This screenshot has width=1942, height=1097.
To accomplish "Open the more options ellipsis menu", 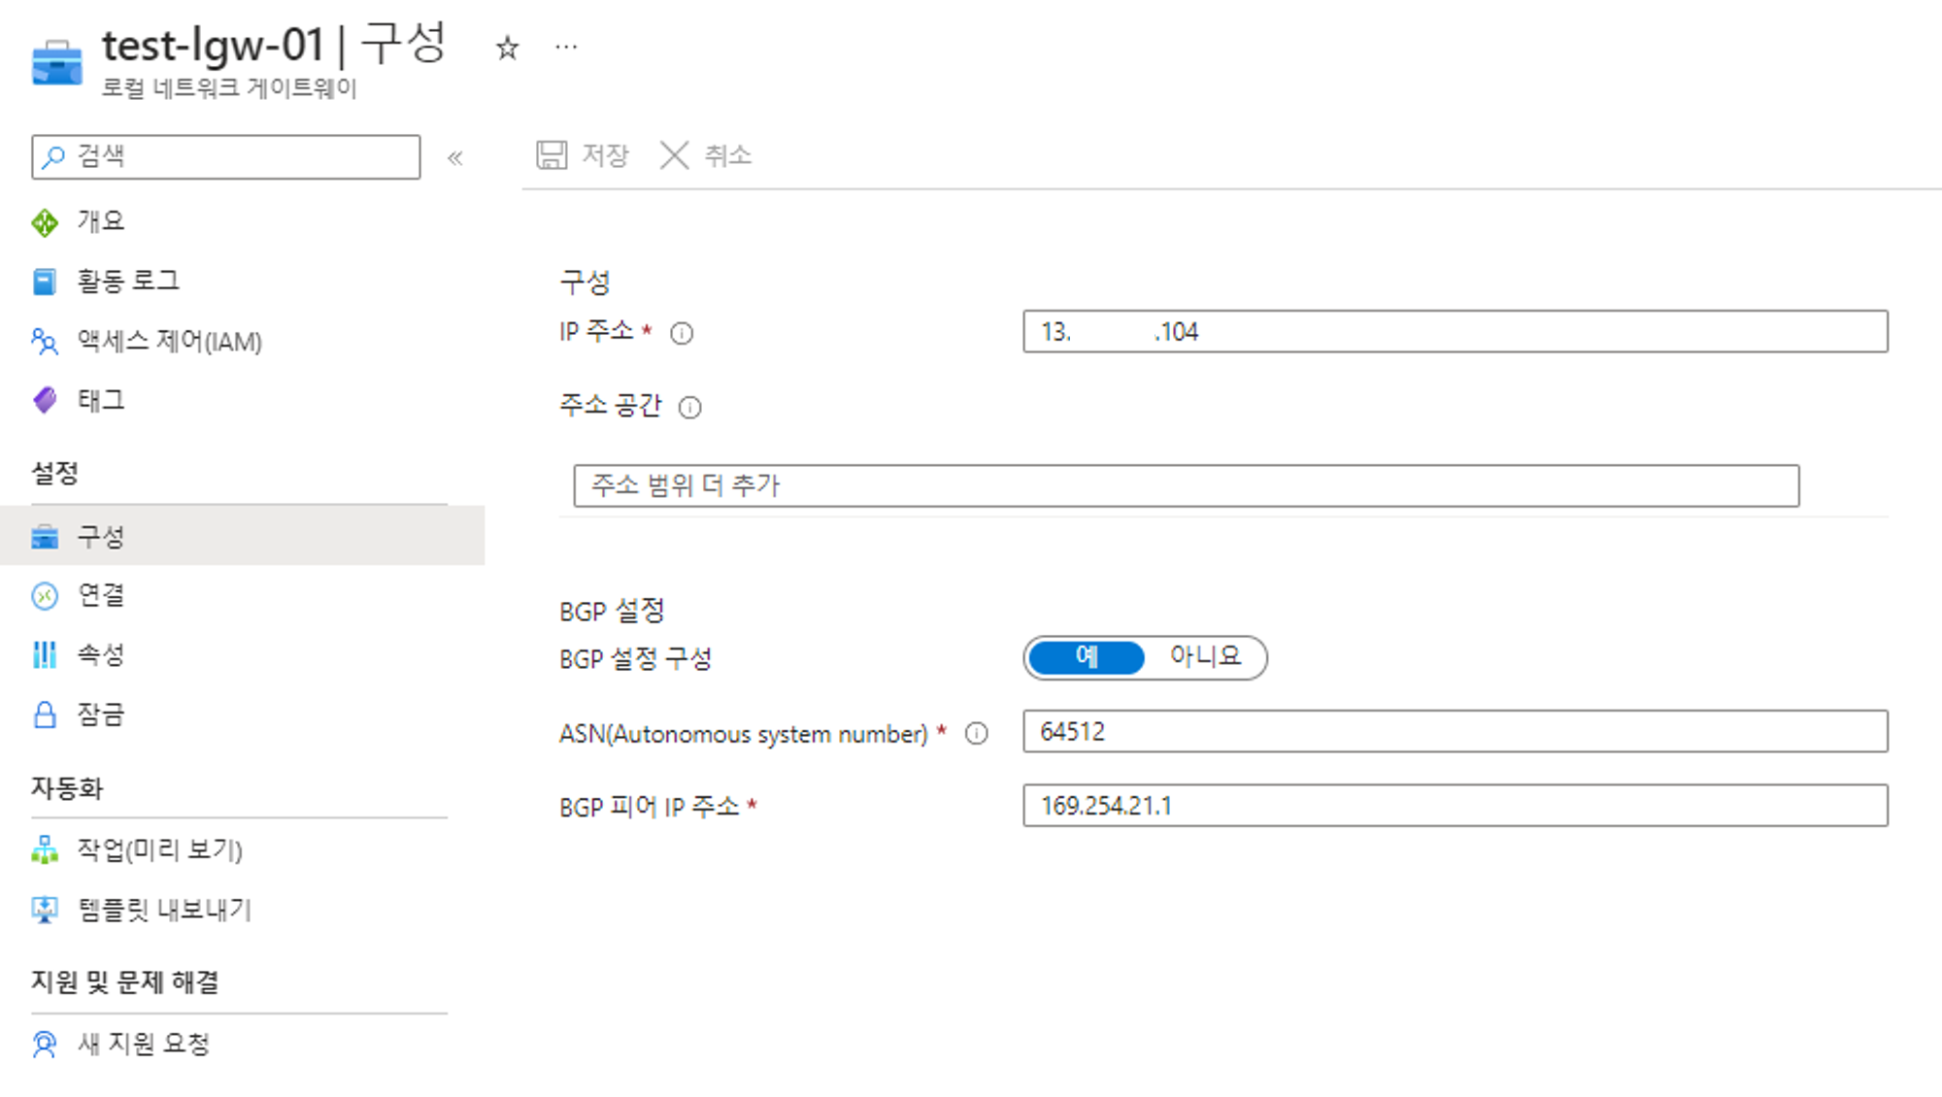I will [x=566, y=47].
